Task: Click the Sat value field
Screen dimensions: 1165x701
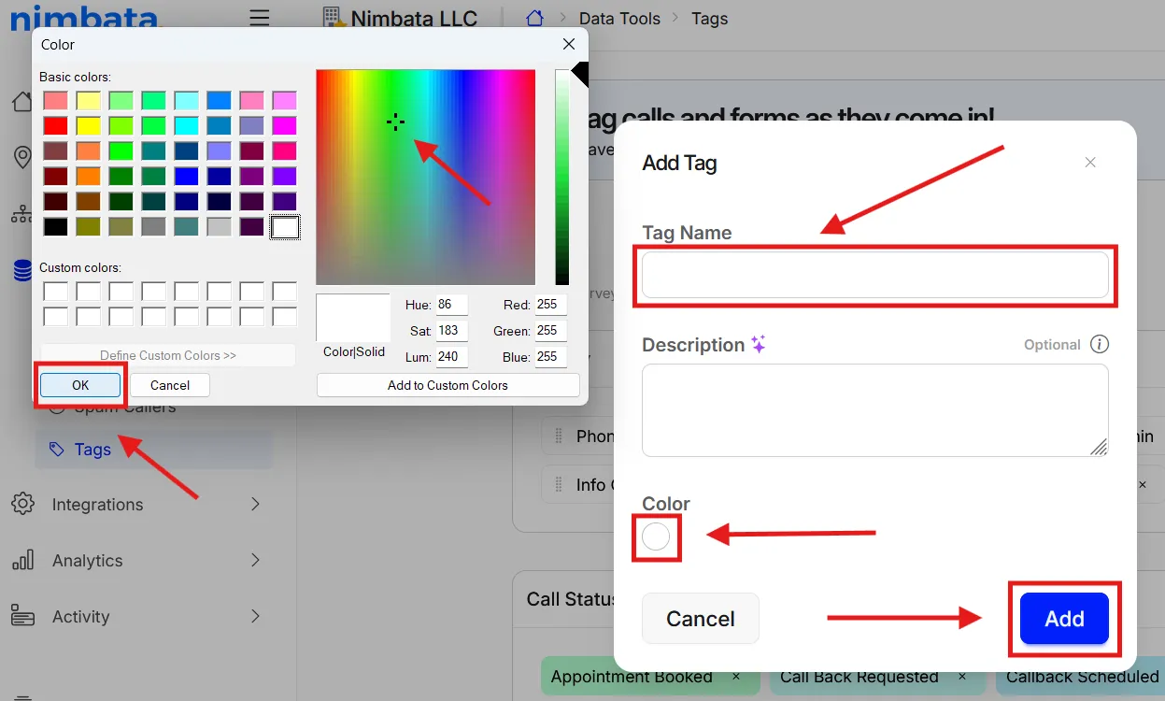Action: 451,331
